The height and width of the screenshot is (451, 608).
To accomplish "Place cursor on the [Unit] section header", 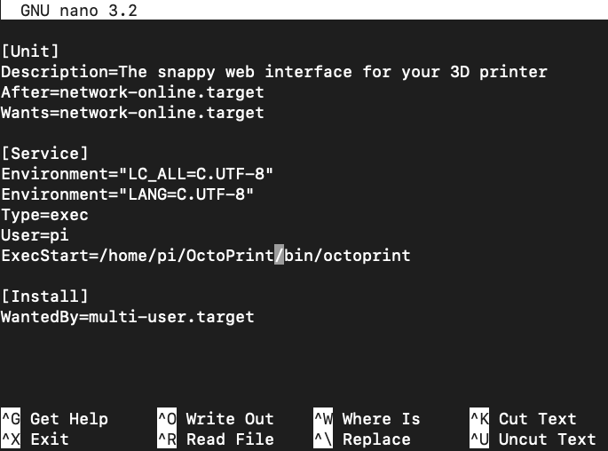I will point(30,51).
